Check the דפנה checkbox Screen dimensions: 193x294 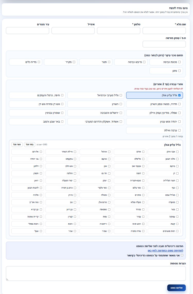(143, 174)
